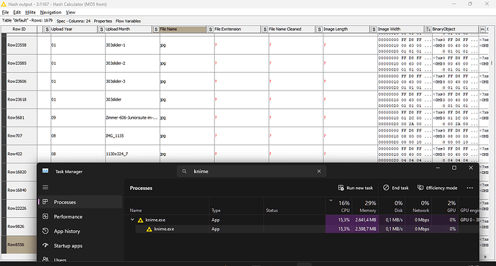The image size is (496, 266).
Task: Open the App history page
Action: pyautogui.click(x=80, y=231)
